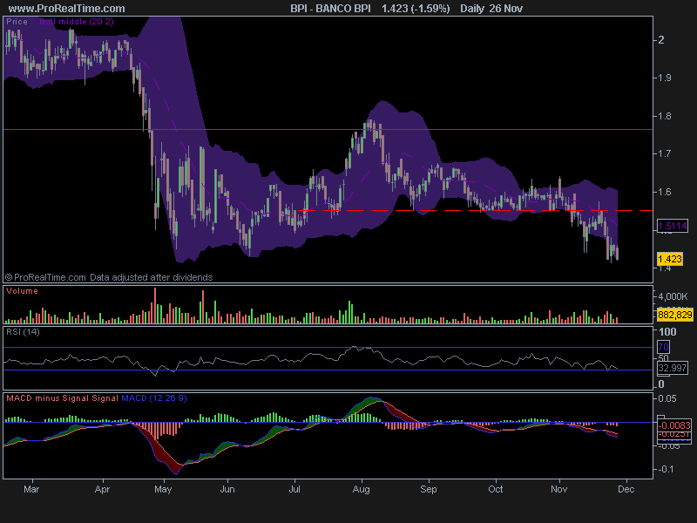Image resolution: width=697 pixels, height=523 pixels.
Task: Select the "Oct" month label on time axis
Action: tap(496, 489)
